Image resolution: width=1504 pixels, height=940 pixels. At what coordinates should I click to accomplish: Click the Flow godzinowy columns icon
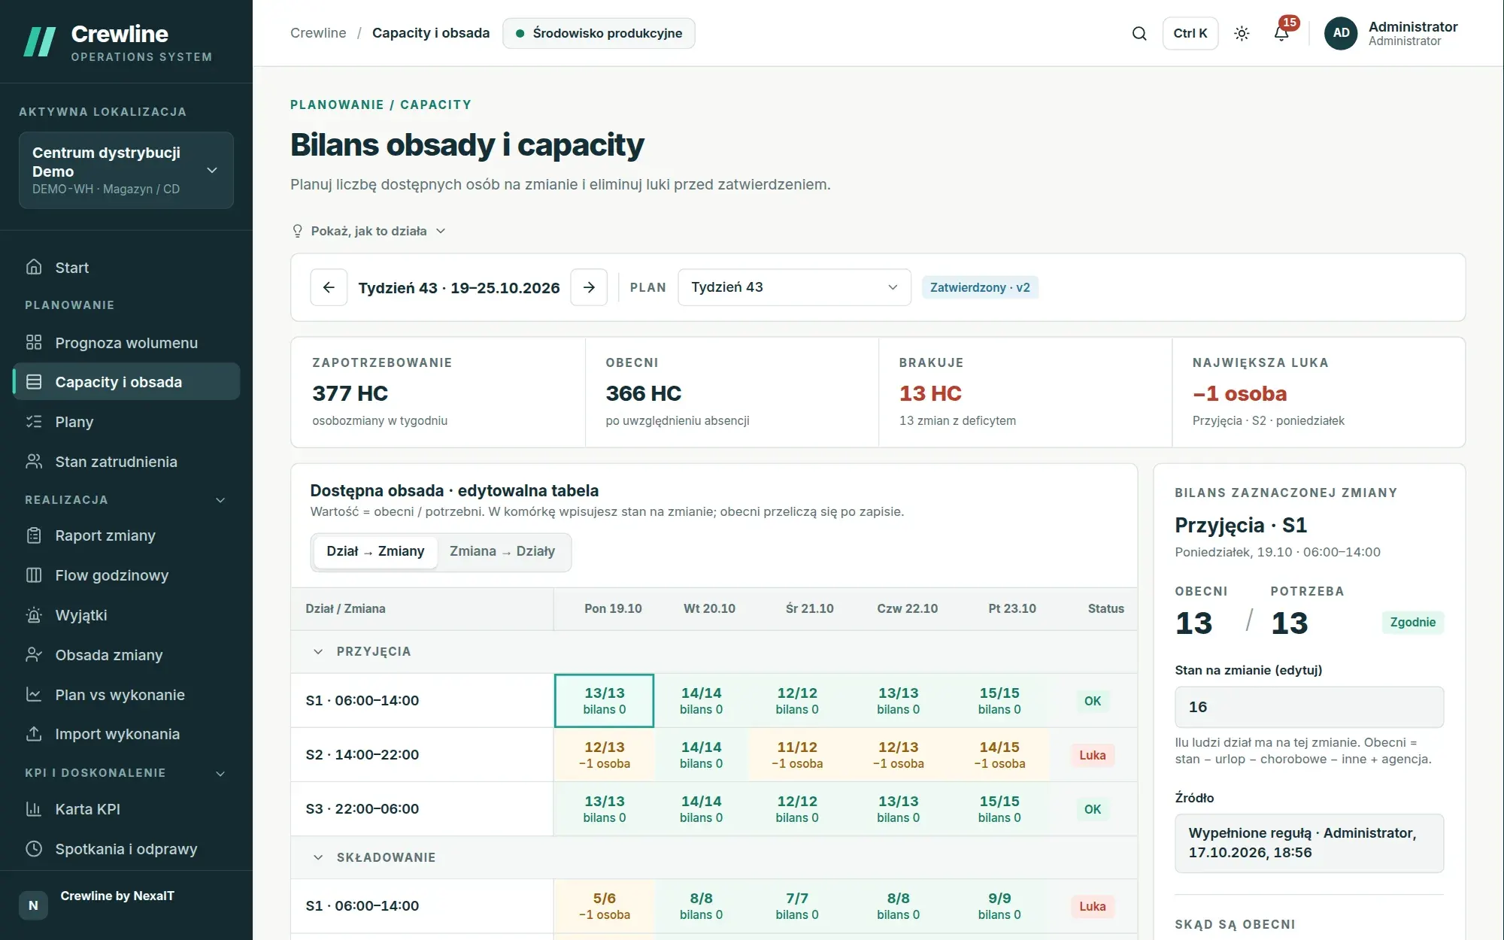click(34, 575)
